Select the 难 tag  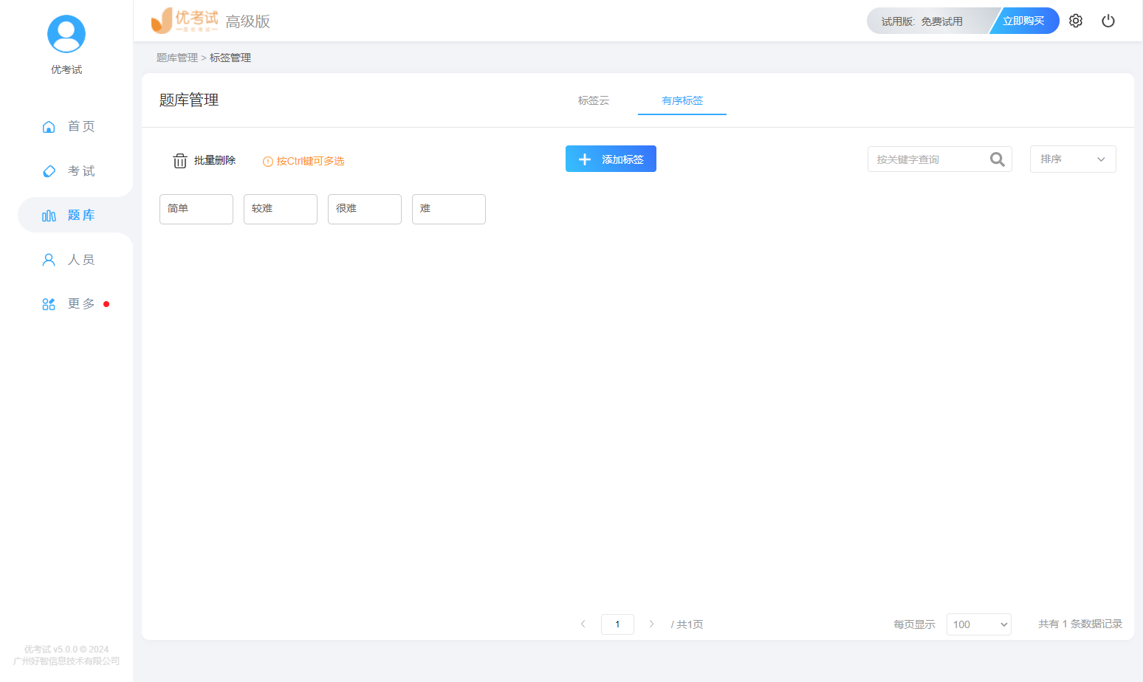[x=449, y=209]
